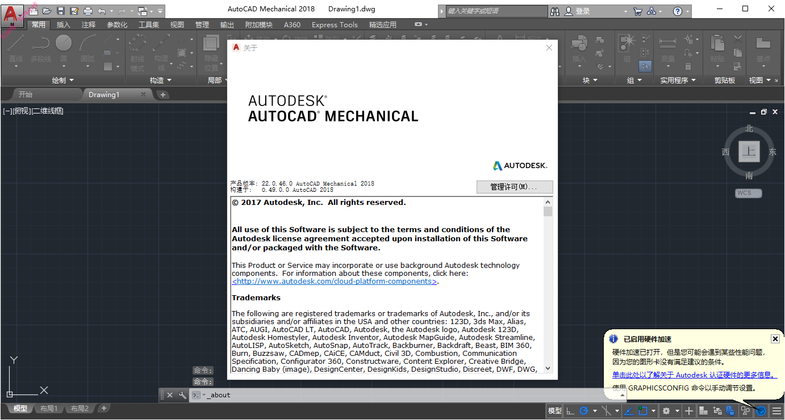Screen dimensions: 785x420
Task: Close the hardware acceleration notification balloon
Action: click(x=775, y=339)
